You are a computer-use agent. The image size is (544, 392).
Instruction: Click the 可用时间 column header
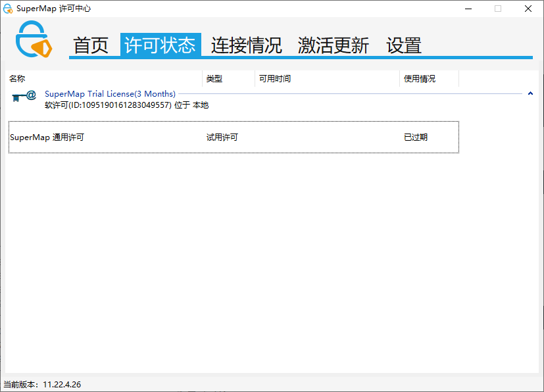tap(327, 79)
